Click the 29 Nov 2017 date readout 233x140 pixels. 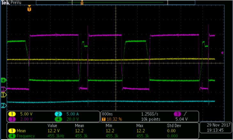coord(219,125)
